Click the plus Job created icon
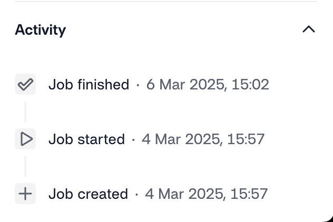 25,194
